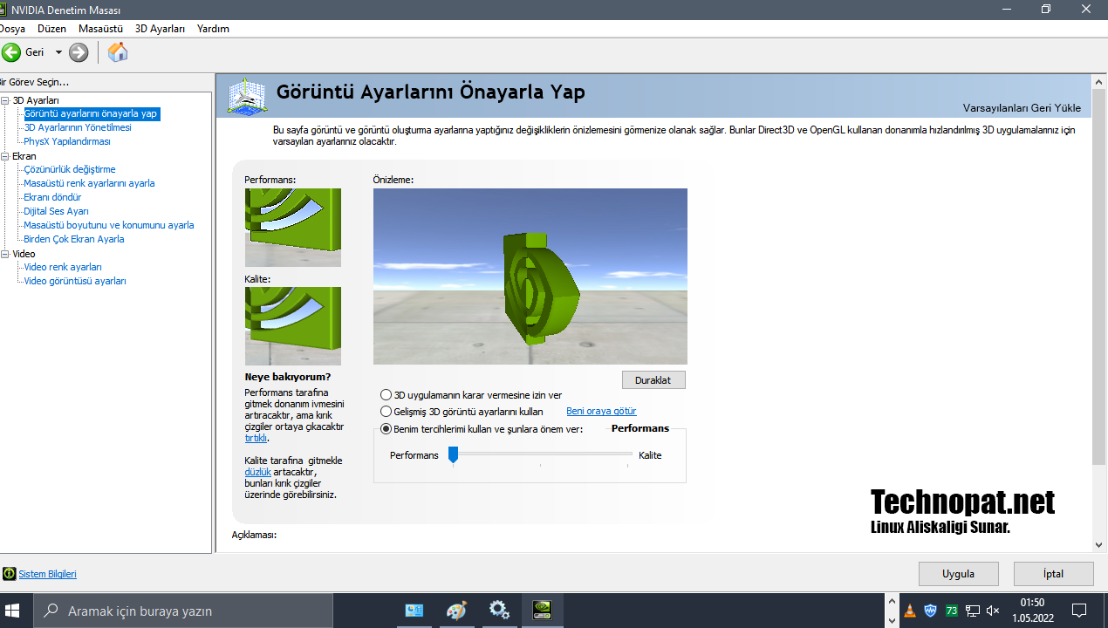Click the scroll-down taskbar toolbar arrow

(891, 619)
